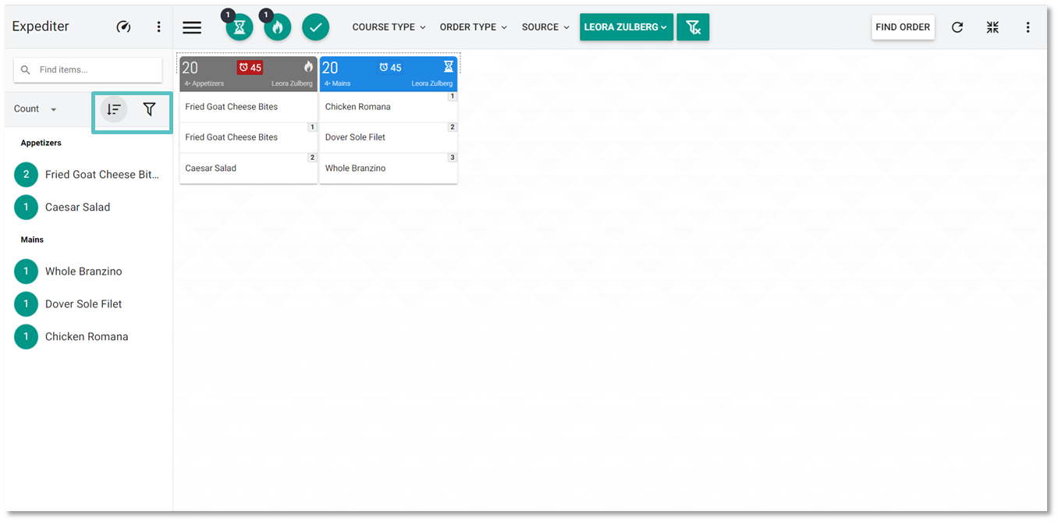Toggle the checkmark completed orders filter

click(x=315, y=27)
